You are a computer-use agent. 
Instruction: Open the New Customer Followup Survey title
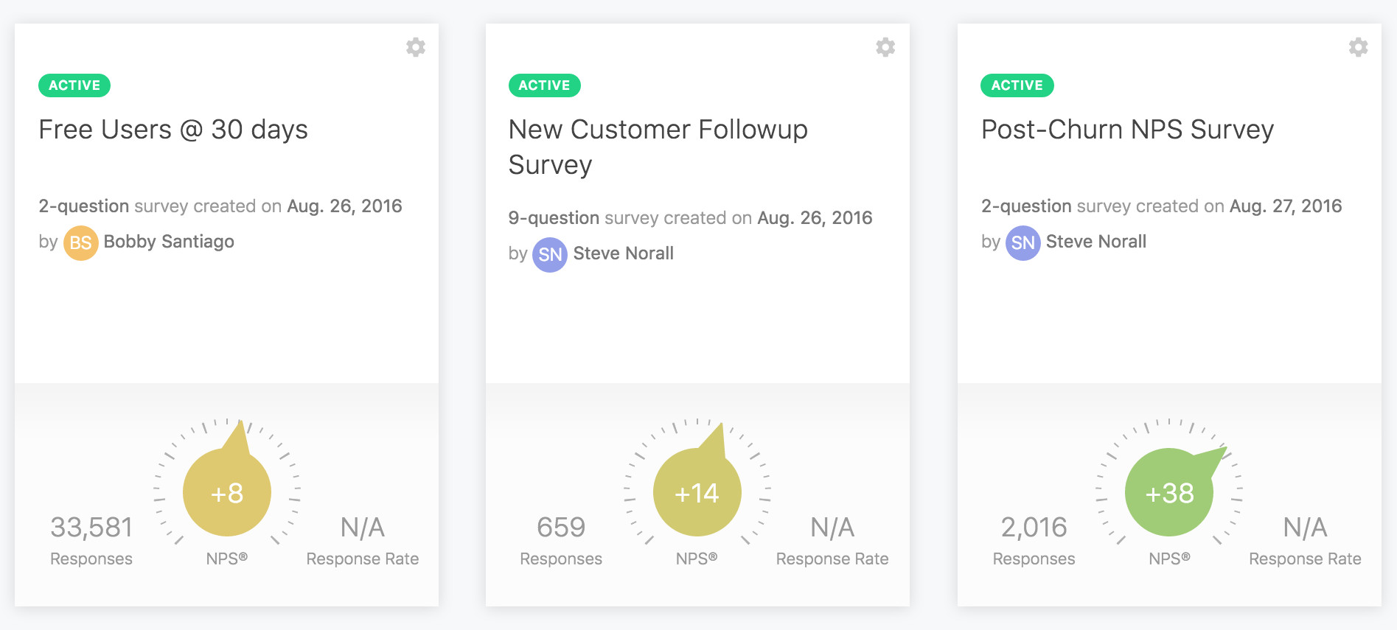pos(658,147)
